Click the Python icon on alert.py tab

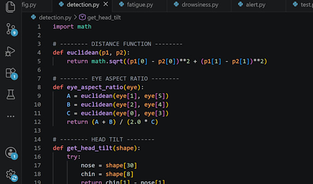240,4
